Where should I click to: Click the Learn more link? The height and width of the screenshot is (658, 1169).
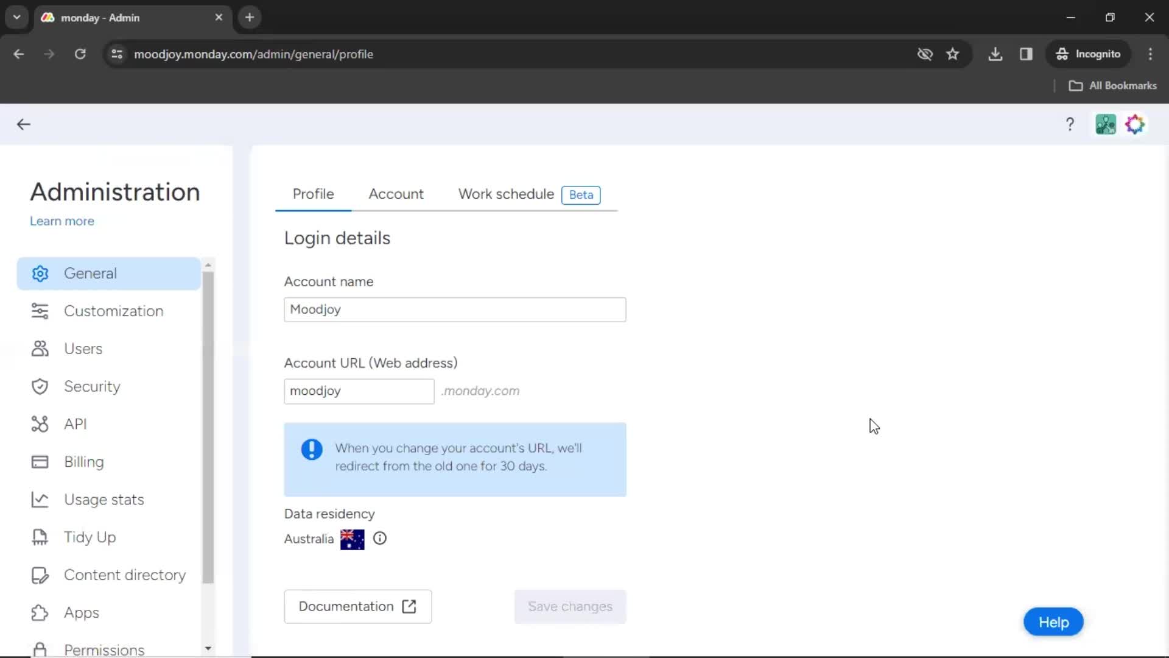pyautogui.click(x=62, y=221)
